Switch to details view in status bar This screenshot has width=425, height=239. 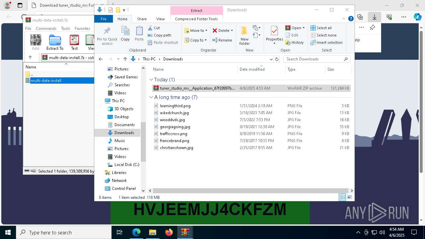coord(342,197)
